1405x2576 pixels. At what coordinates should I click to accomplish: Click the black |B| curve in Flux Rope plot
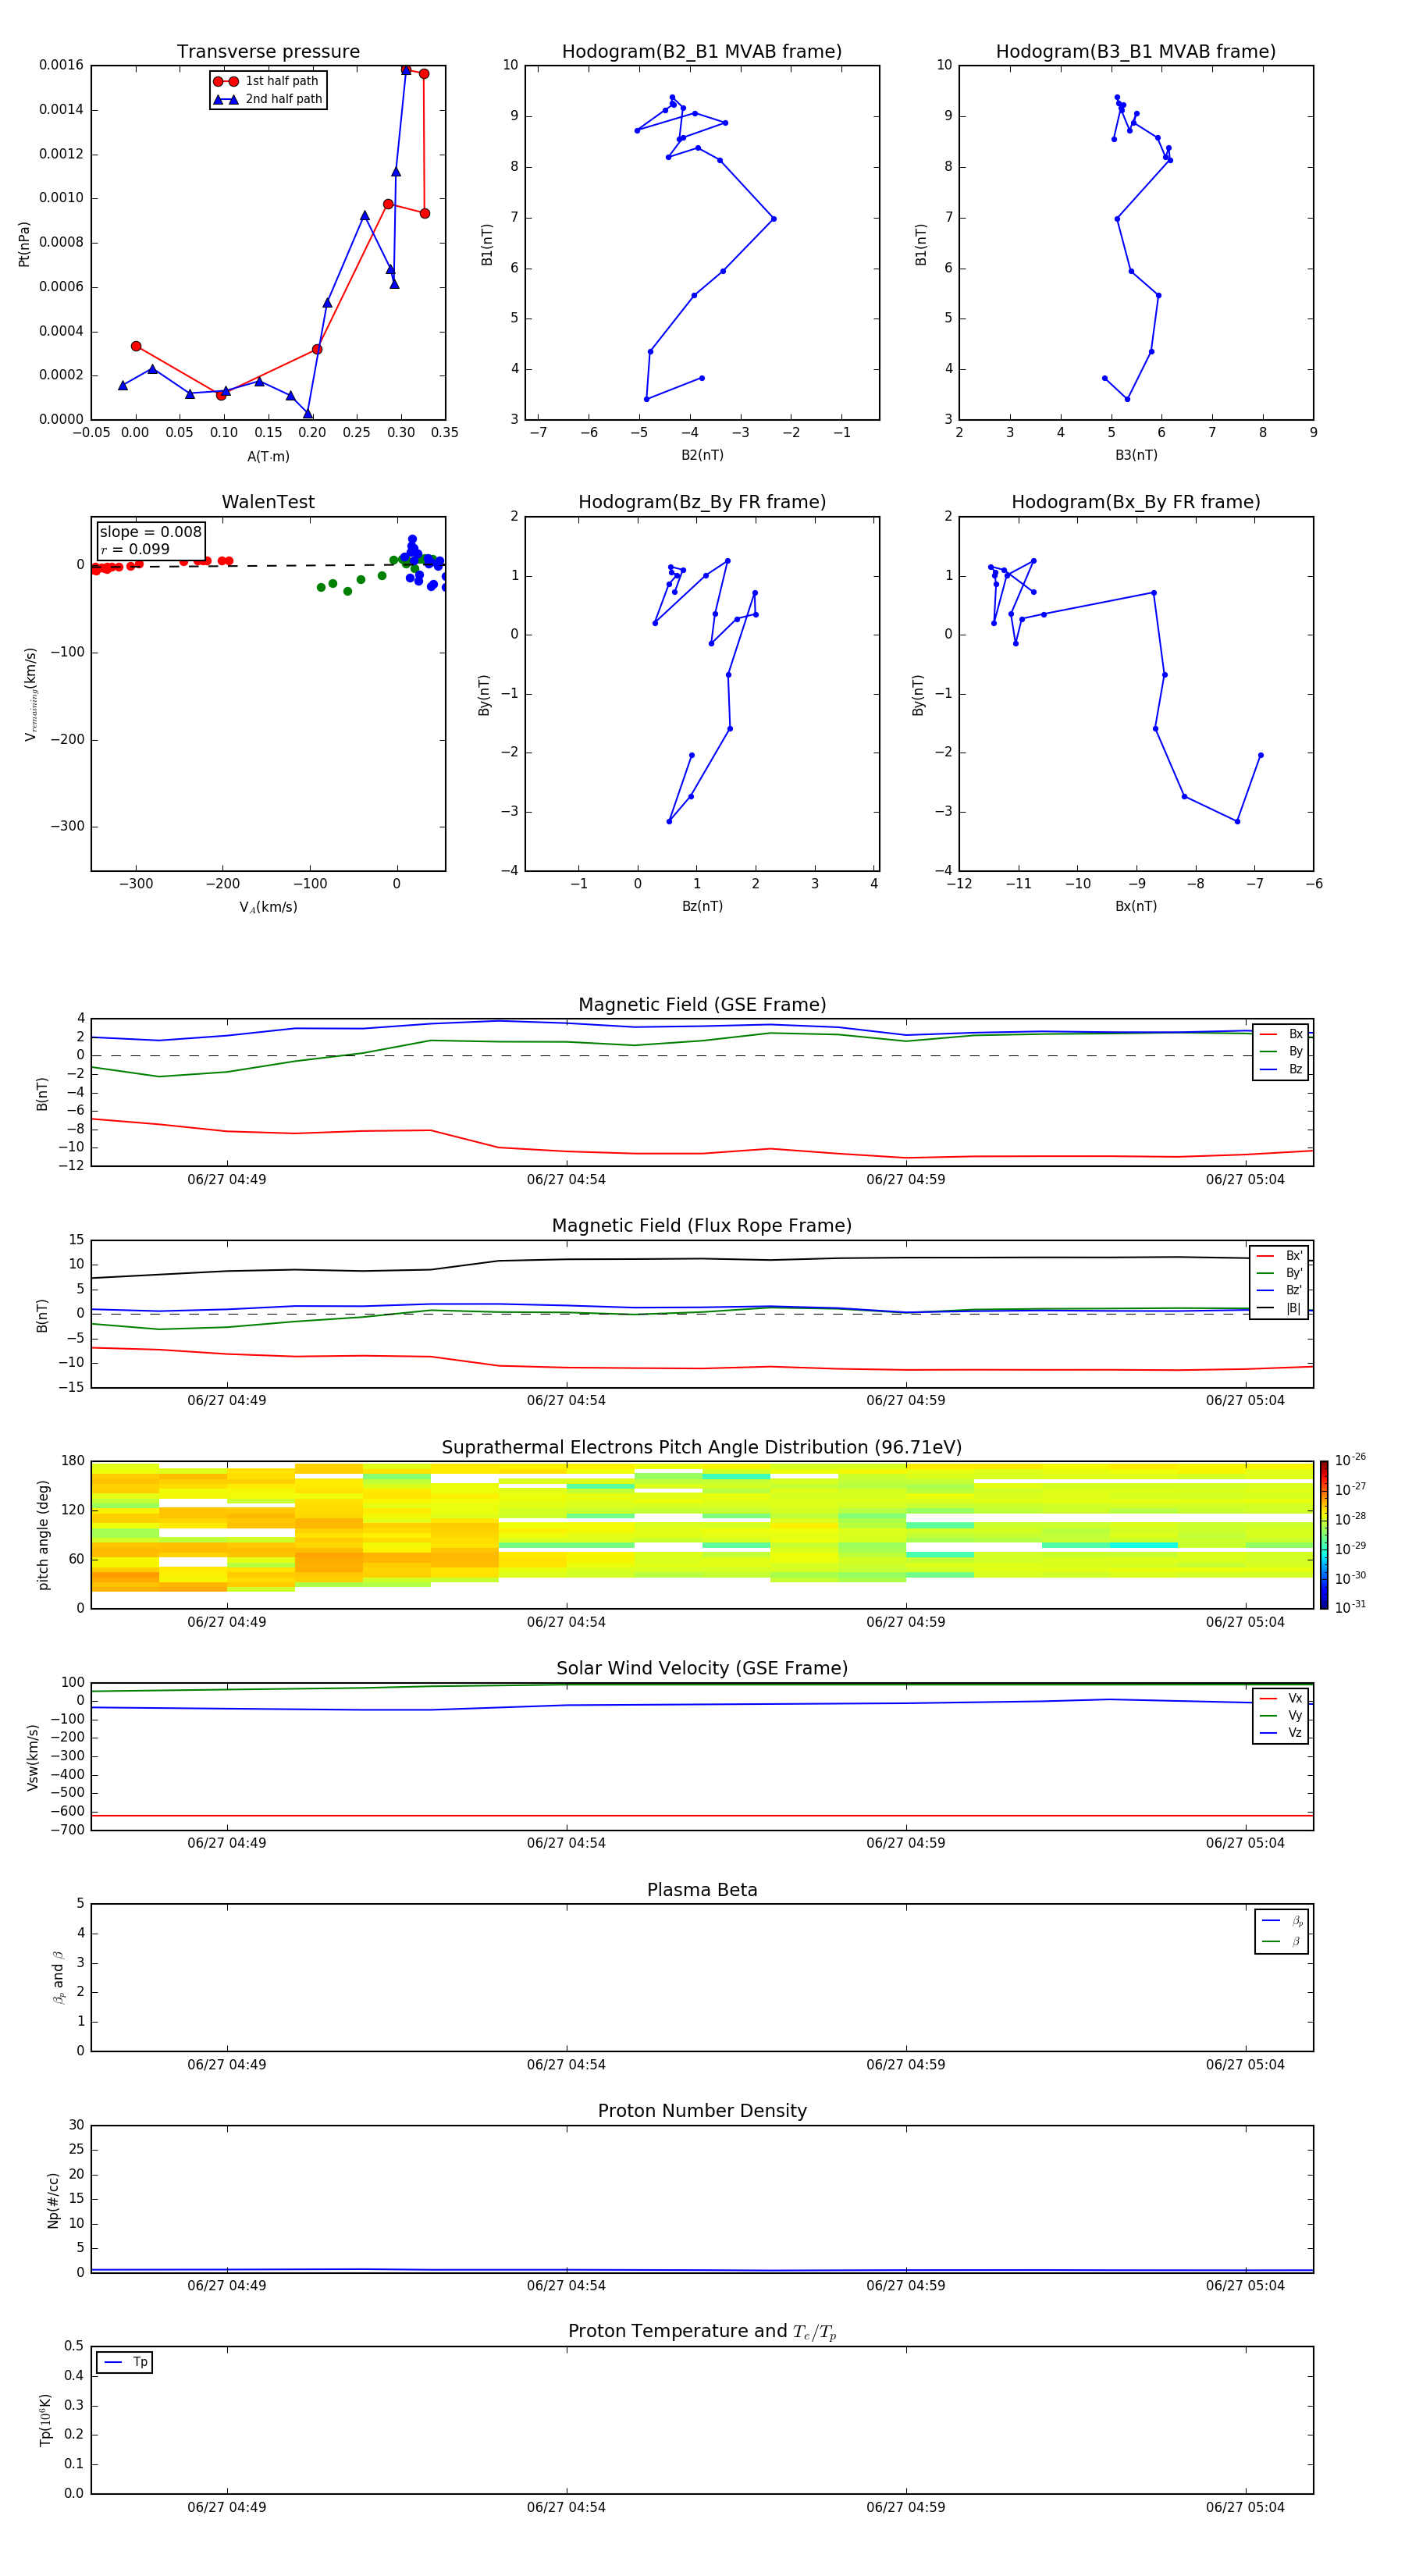coord(702,1258)
